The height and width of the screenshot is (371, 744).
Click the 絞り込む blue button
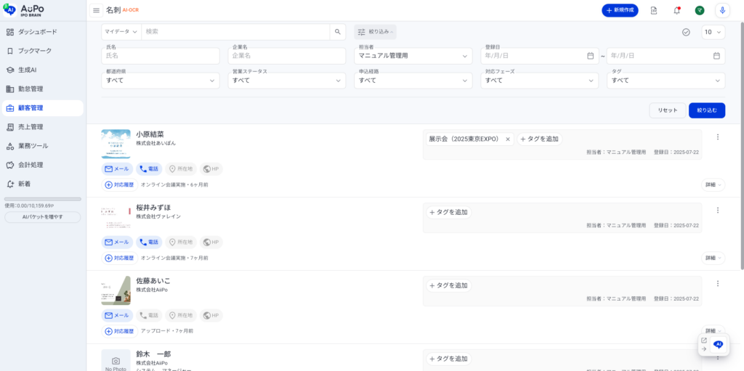point(706,110)
